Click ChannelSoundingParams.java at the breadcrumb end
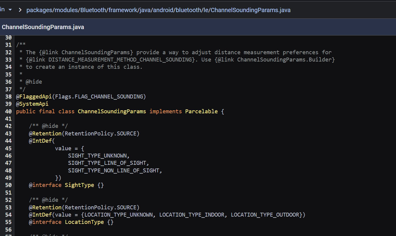Image resolution: width=396 pixels, height=236 pixels. pos(251,10)
